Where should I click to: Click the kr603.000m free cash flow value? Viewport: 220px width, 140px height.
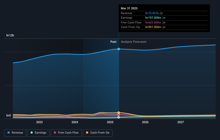153,22
